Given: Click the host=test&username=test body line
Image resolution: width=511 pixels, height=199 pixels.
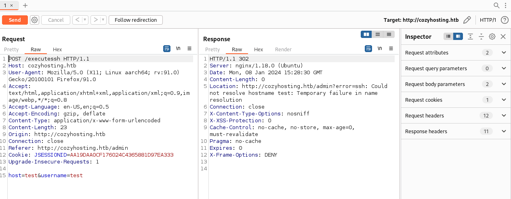Looking at the screenshot, I should click(x=46, y=175).
